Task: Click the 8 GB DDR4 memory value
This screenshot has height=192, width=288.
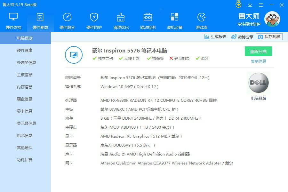Action: click(x=151, y=118)
